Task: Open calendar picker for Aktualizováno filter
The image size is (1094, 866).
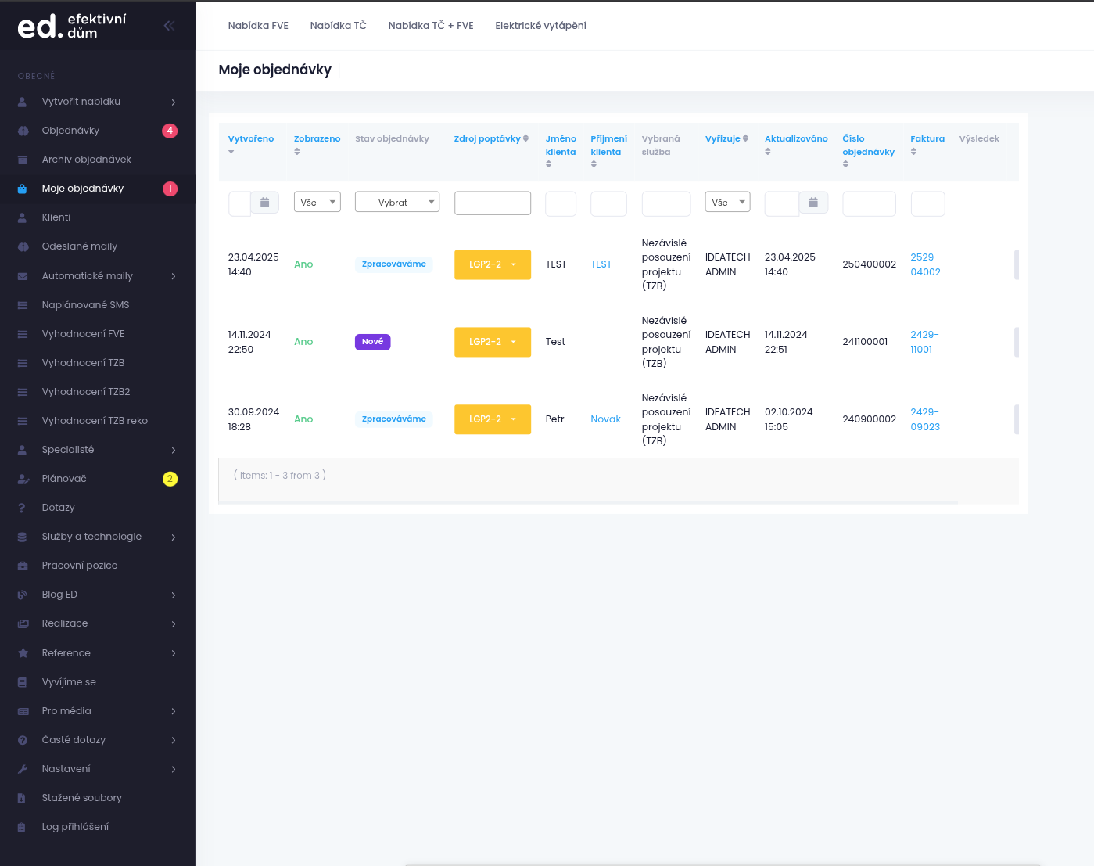Action: coord(813,203)
